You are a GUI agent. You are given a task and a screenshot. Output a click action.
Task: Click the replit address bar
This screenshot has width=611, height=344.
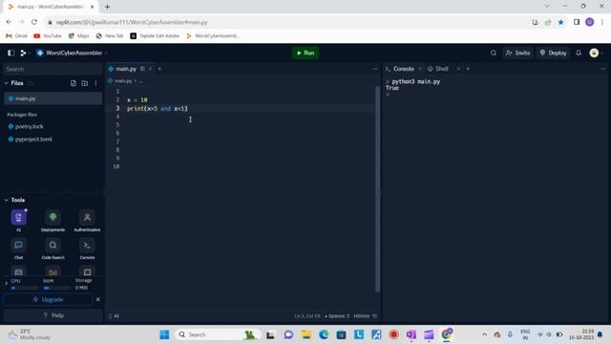click(288, 22)
